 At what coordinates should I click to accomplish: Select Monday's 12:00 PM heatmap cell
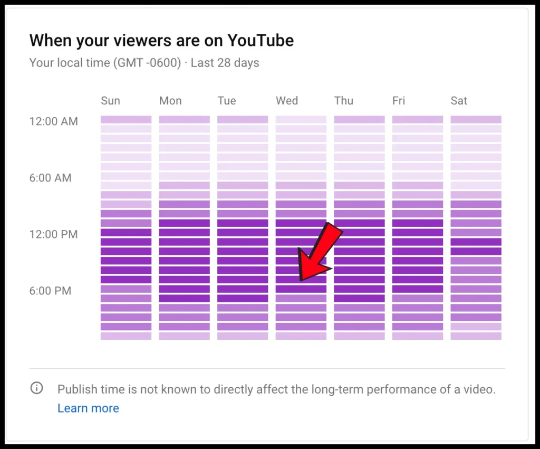[184, 233]
